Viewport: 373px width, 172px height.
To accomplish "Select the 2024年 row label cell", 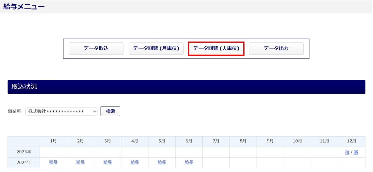I will coord(24,163).
